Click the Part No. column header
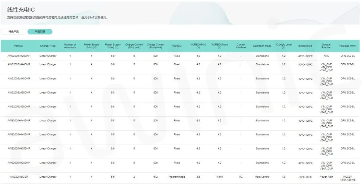The width and height of the screenshot is (363, 185). 18,46
